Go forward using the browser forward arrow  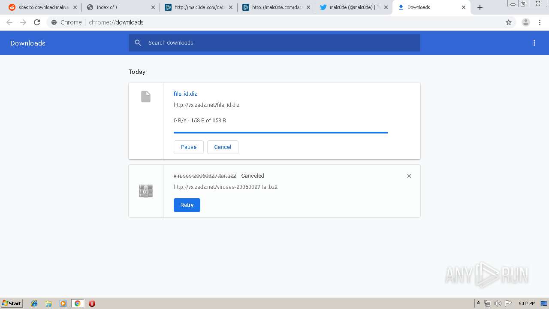(x=23, y=22)
